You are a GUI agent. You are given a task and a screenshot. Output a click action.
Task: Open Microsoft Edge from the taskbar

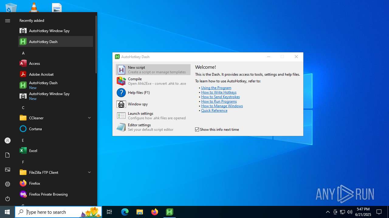coord(125,212)
